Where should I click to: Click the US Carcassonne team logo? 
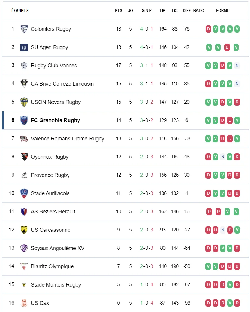[24, 230]
